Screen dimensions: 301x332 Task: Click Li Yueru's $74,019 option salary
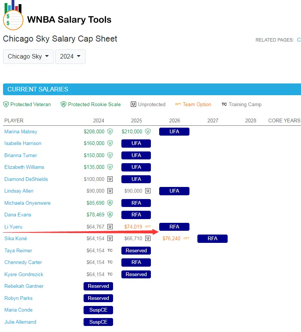point(133,227)
